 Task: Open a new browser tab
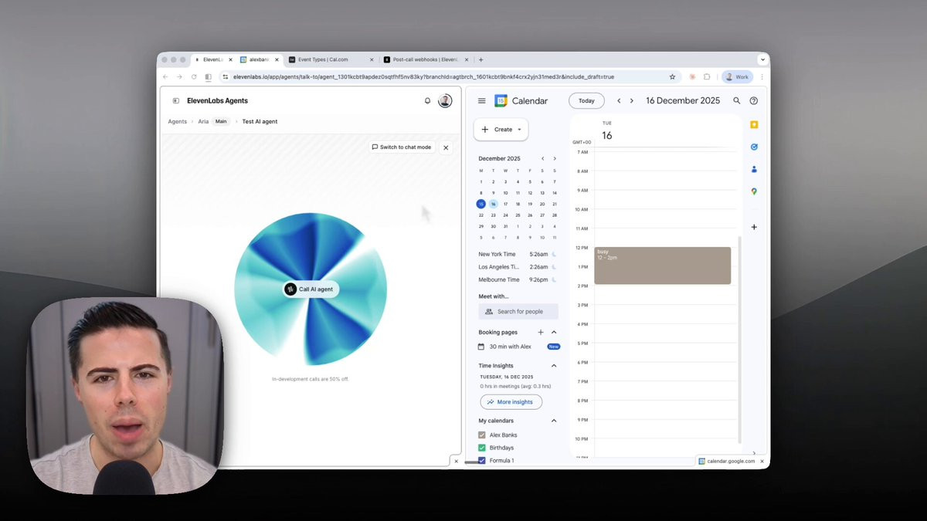[x=480, y=59]
